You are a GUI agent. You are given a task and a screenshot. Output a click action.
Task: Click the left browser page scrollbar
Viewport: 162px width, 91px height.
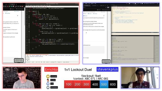[25, 18]
